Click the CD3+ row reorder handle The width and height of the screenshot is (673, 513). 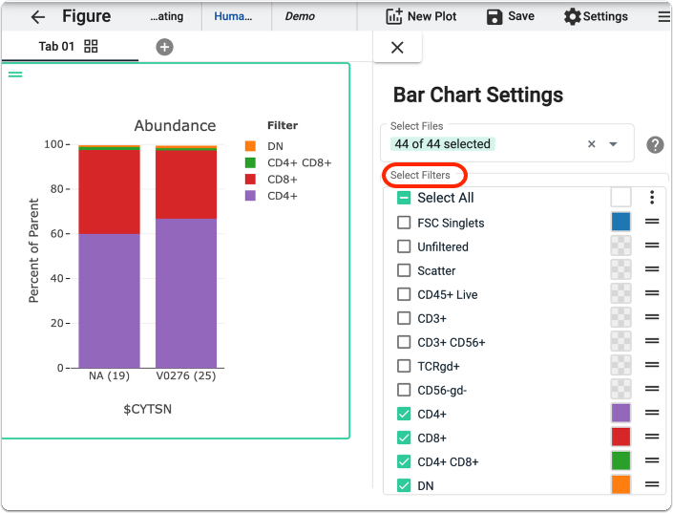(652, 317)
